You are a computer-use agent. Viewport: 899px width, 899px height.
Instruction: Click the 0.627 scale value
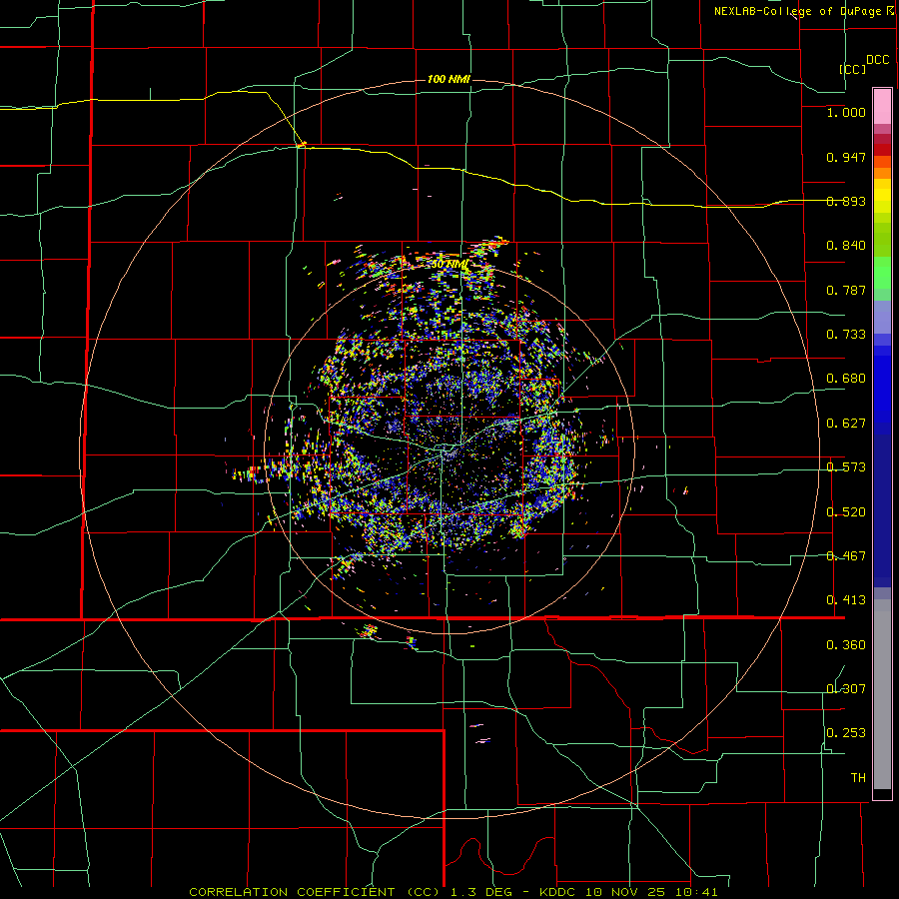pyautogui.click(x=846, y=424)
